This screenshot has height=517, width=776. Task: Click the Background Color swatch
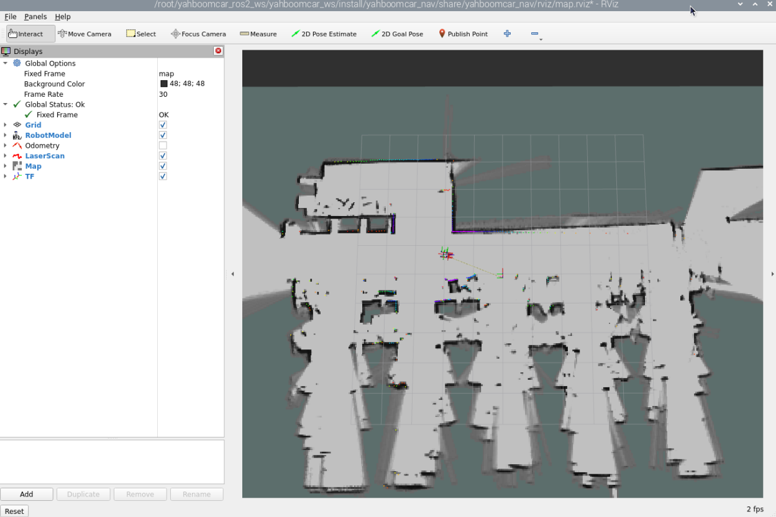point(164,84)
